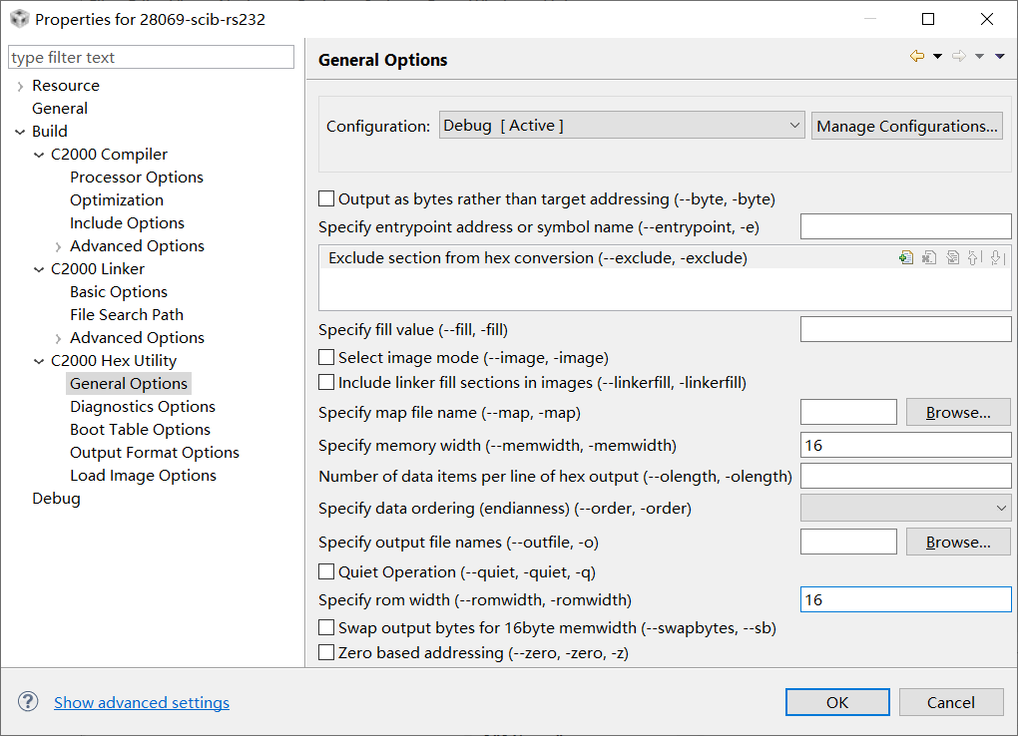Enable Output as bytes rather than target addressing
Image resolution: width=1018 pixels, height=736 pixels.
[x=325, y=198]
